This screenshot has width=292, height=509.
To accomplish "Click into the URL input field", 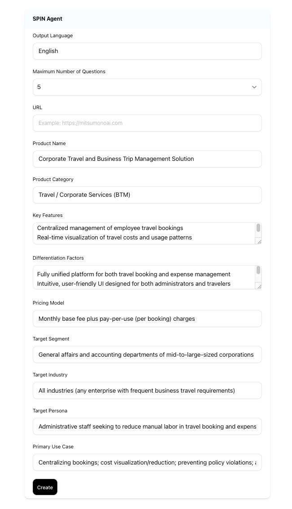I will tap(147, 123).
